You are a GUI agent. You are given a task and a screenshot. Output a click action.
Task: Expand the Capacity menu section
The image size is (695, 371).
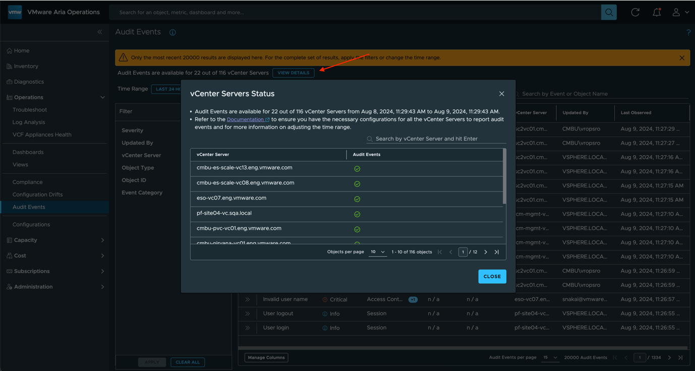(102, 240)
